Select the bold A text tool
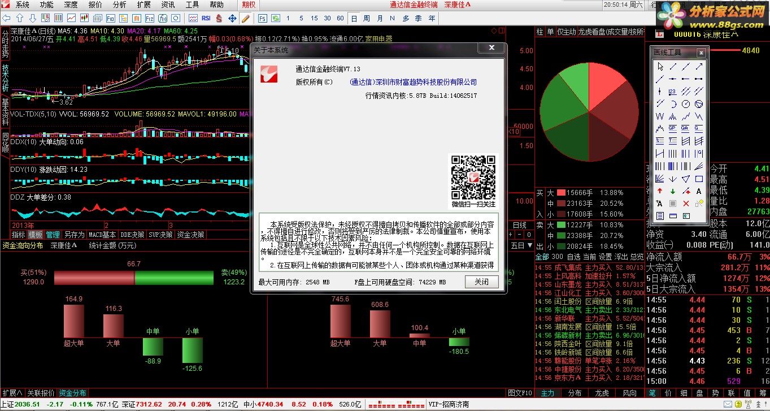770x411 pixels. click(x=699, y=191)
